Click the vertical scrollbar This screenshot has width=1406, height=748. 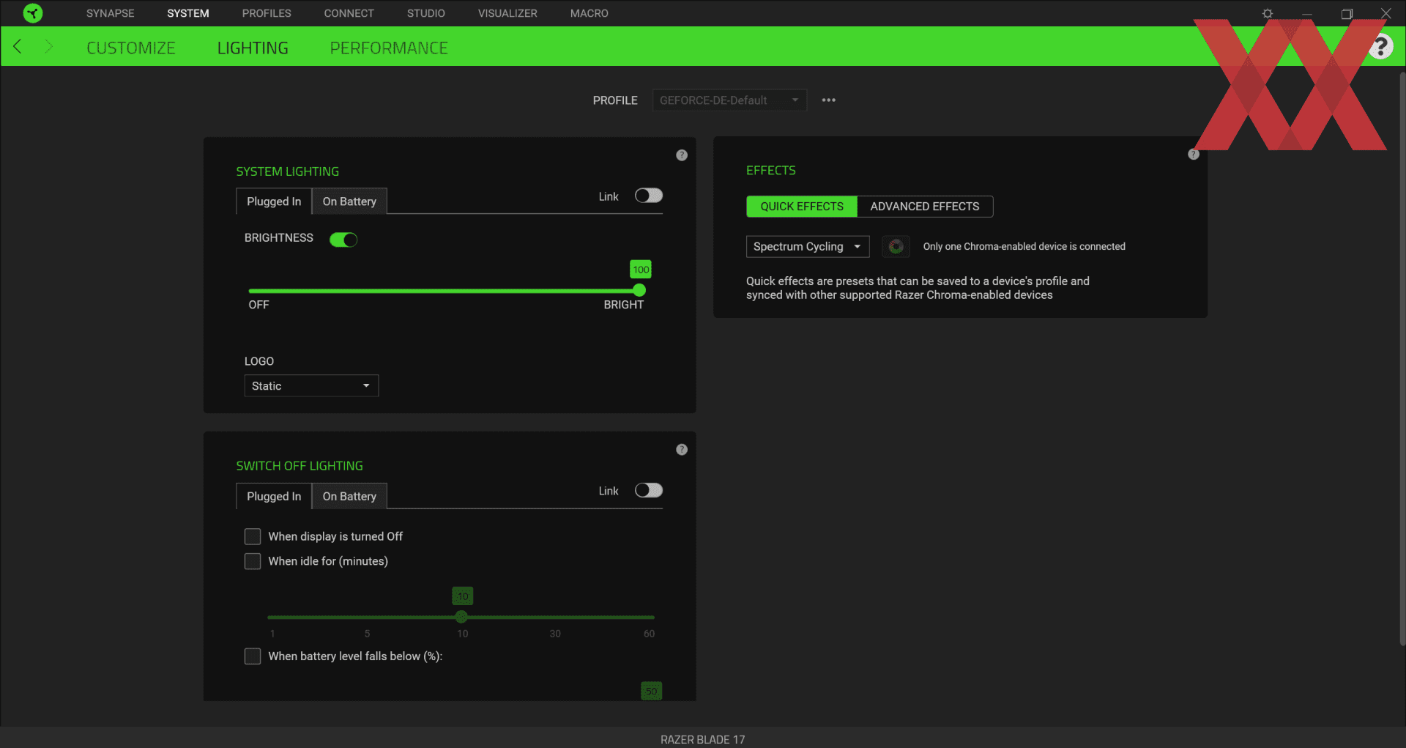tap(1402, 359)
